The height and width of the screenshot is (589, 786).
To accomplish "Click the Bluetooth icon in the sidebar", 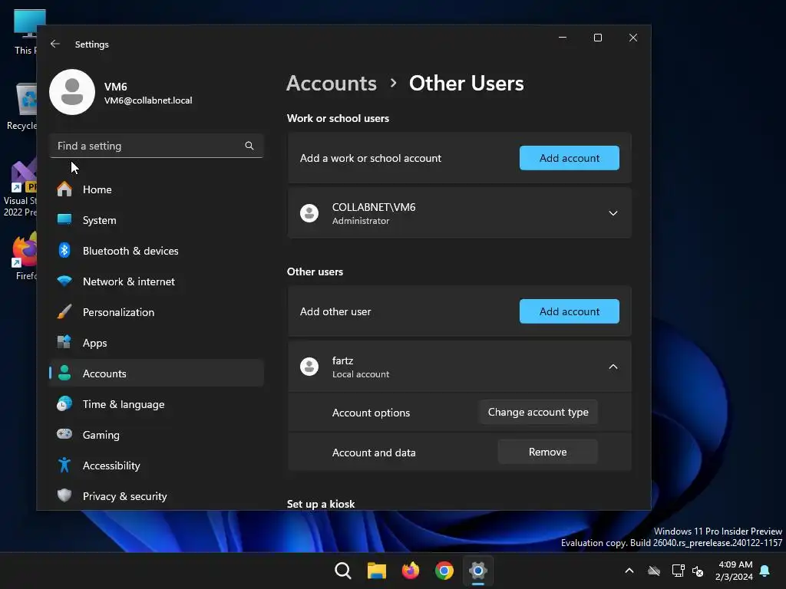I will coord(64,251).
